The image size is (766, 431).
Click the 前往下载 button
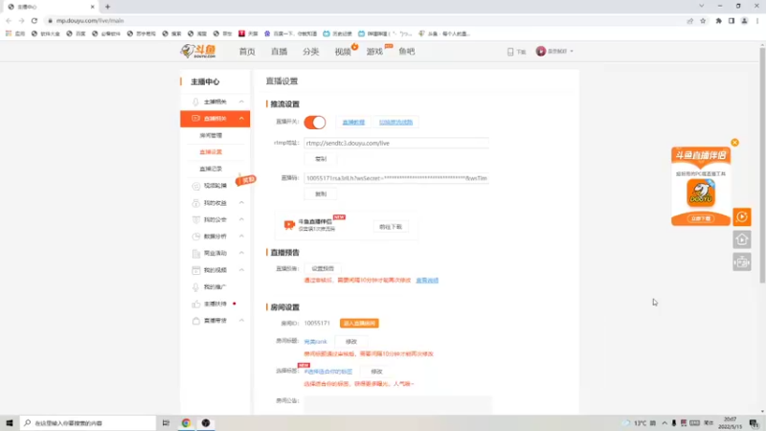(391, 227)
